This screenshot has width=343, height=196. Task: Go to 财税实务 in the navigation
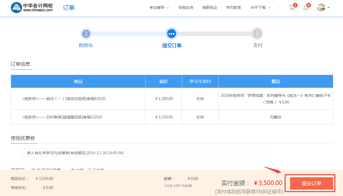[x=186, y=7]
